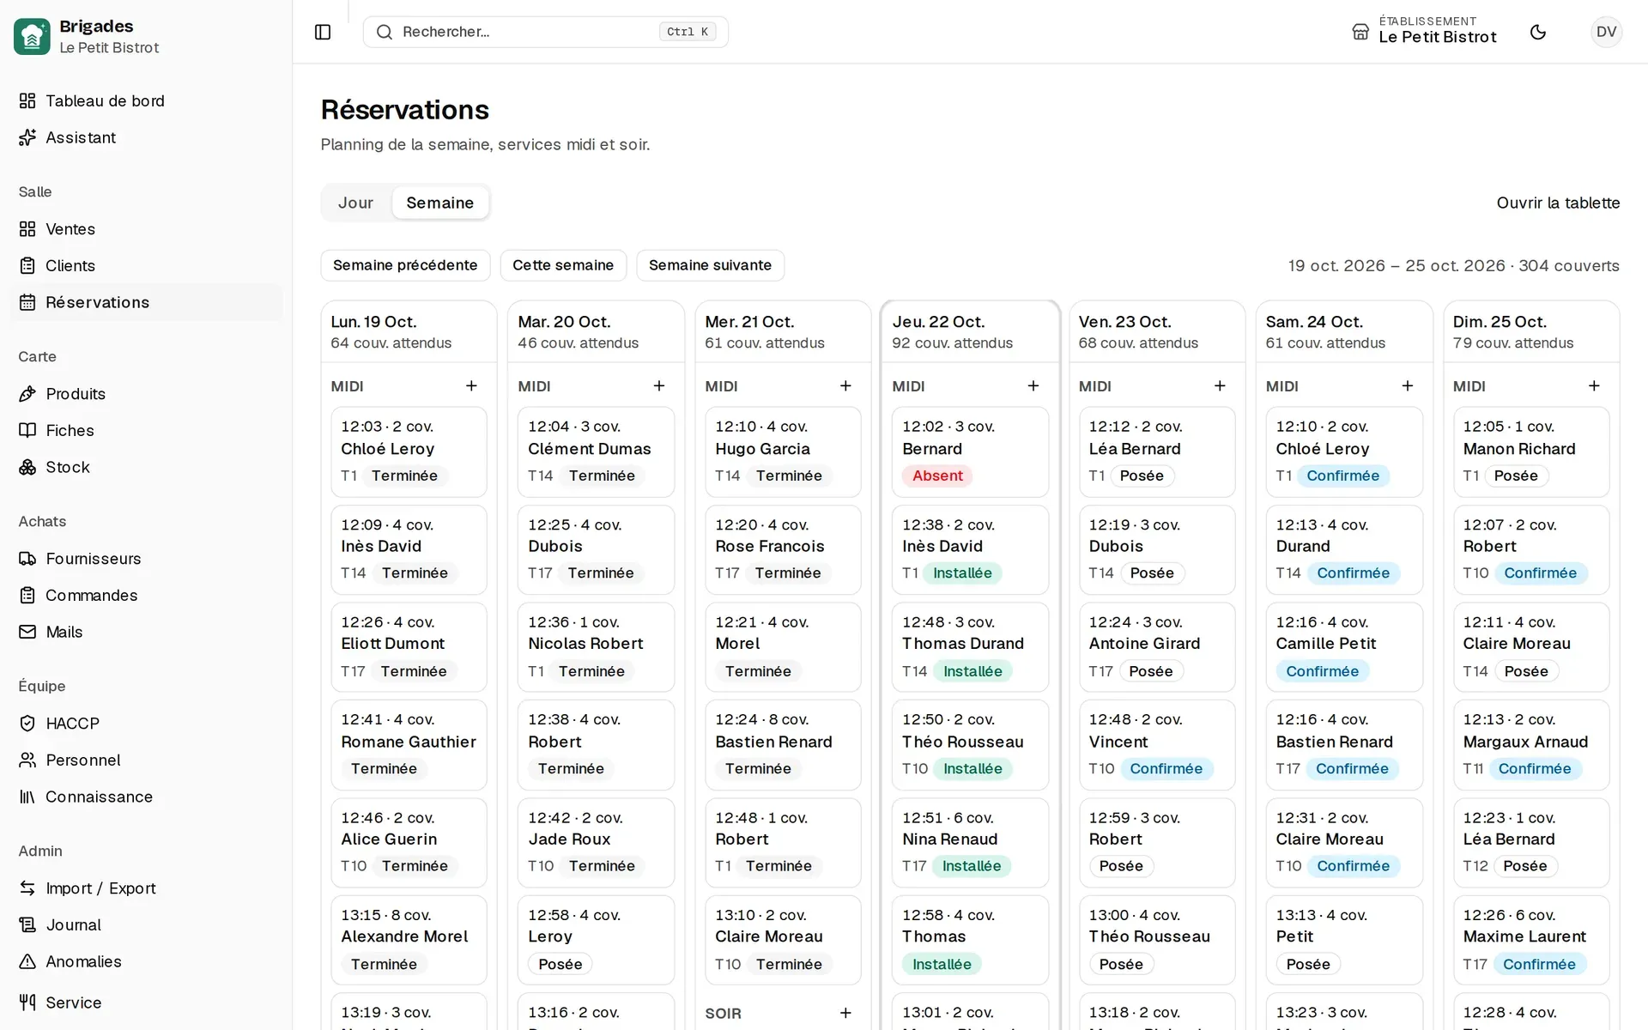Switch to the Jour view tab
The image size is (1648, 1030).
pos(355,203)
